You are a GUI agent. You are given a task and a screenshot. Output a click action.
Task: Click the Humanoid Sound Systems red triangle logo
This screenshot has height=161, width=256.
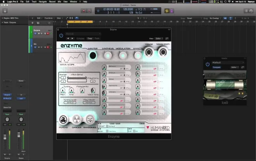[148, 127]
